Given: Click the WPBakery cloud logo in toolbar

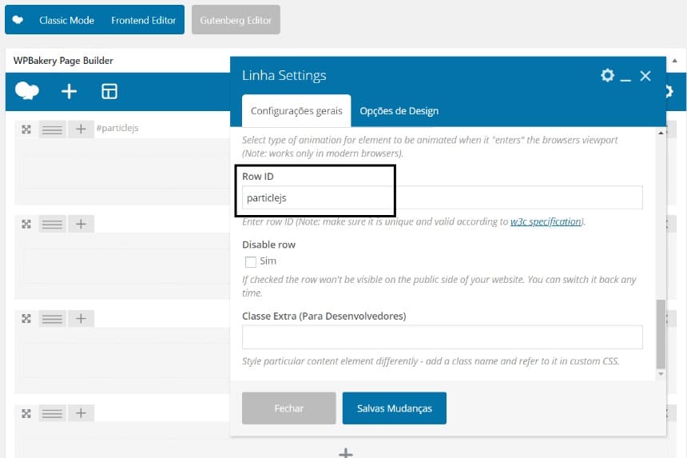Looking at the screenshot, I should tap(26, 91).
